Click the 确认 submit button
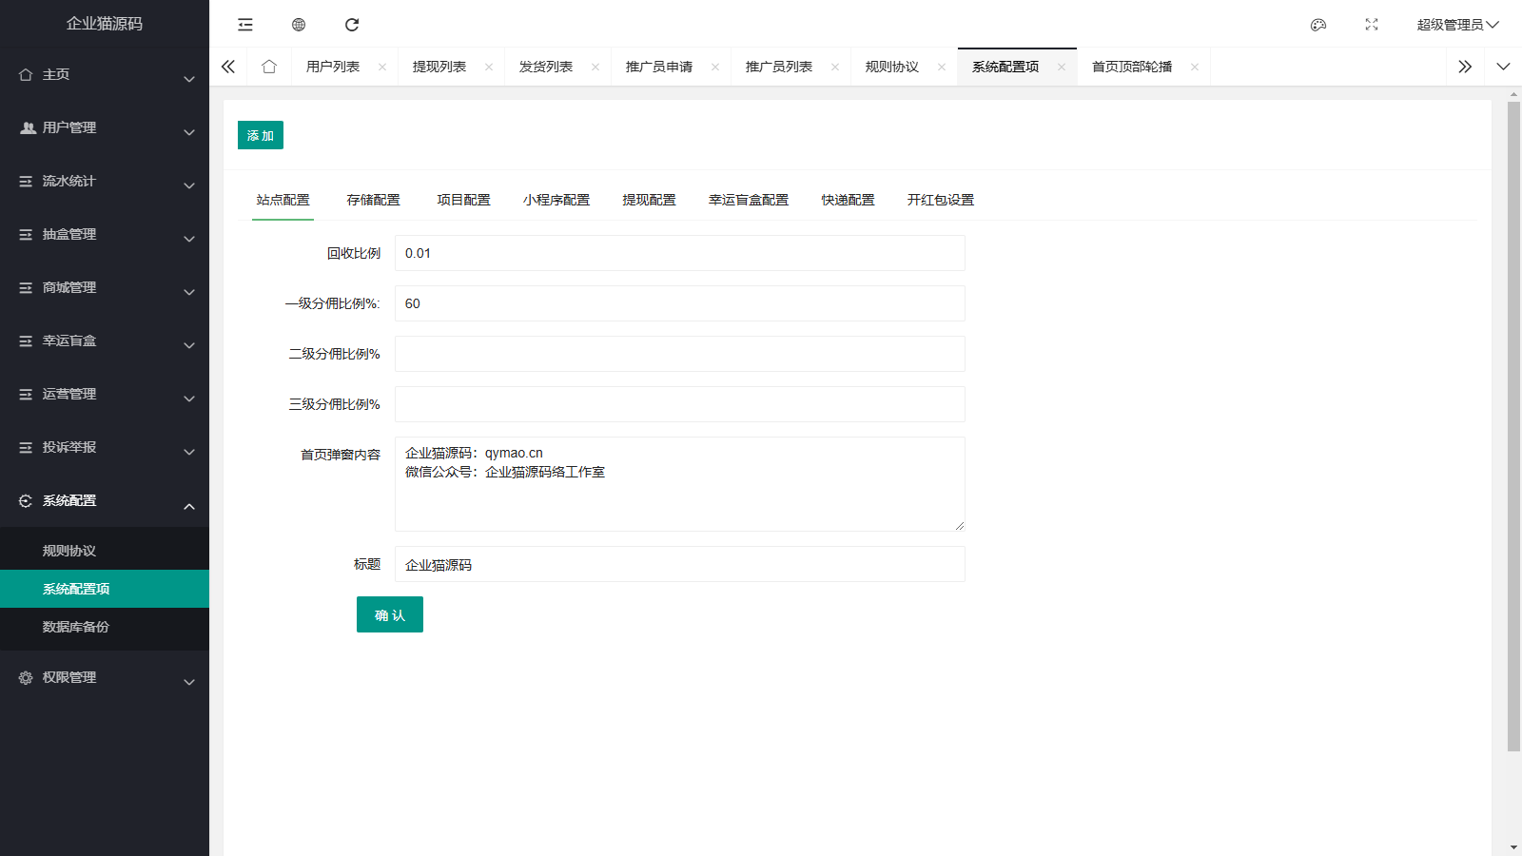This screenshot has height=856, width=1522. point(390,614)
